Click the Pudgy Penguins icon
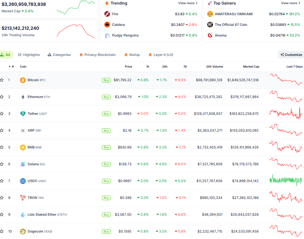 106,36
